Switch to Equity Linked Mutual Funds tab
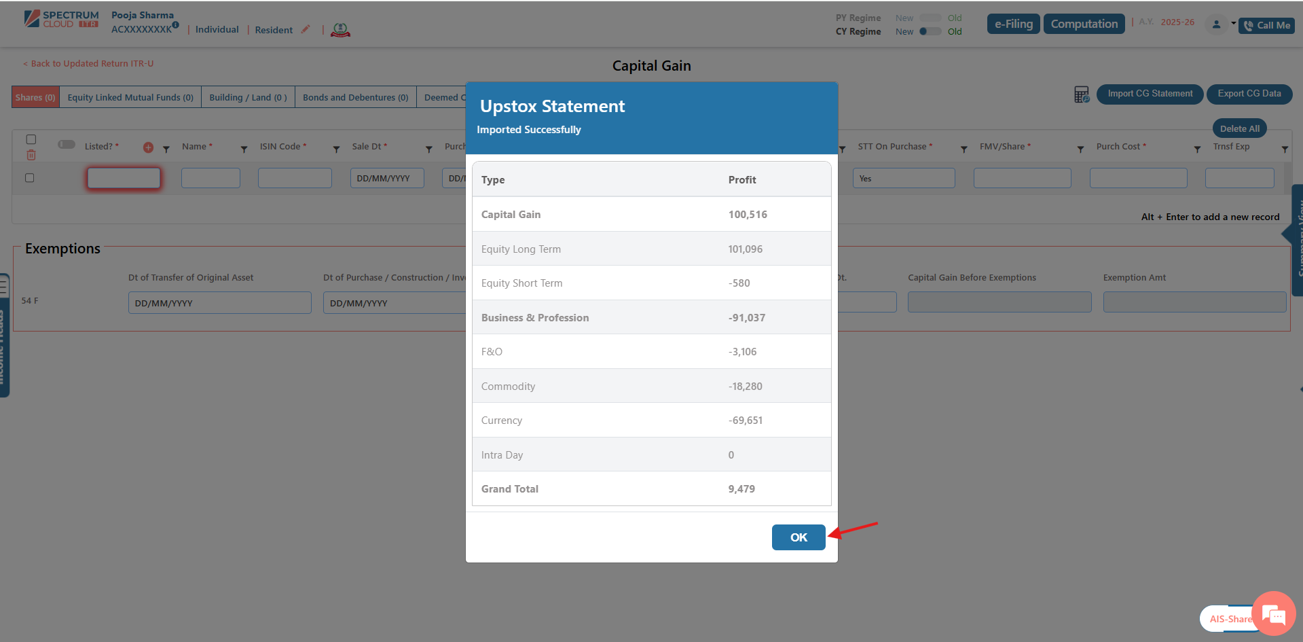Screen dimensions: 1303x642 [x=130, y=97]
